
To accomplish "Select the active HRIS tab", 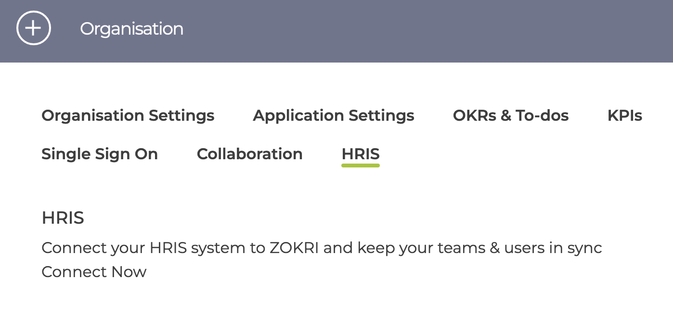I will [361, 154].
